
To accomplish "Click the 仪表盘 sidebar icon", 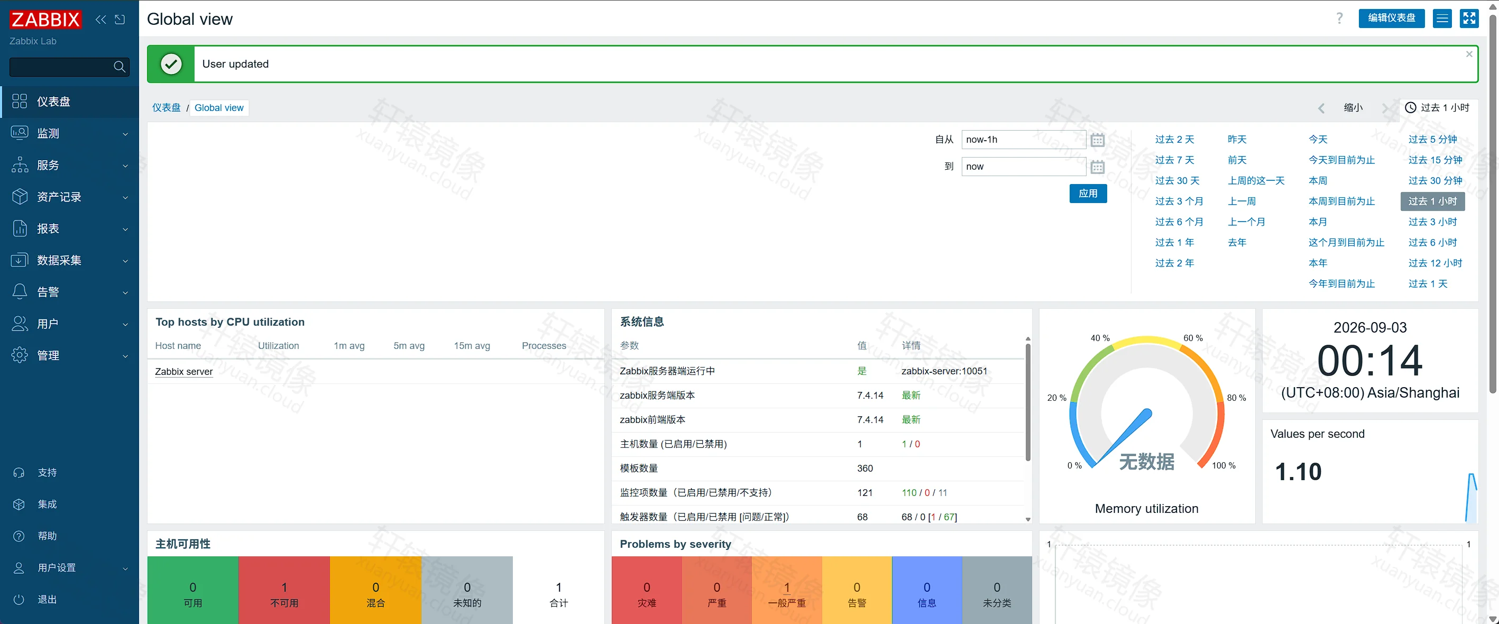I will [x=19, y=102].
